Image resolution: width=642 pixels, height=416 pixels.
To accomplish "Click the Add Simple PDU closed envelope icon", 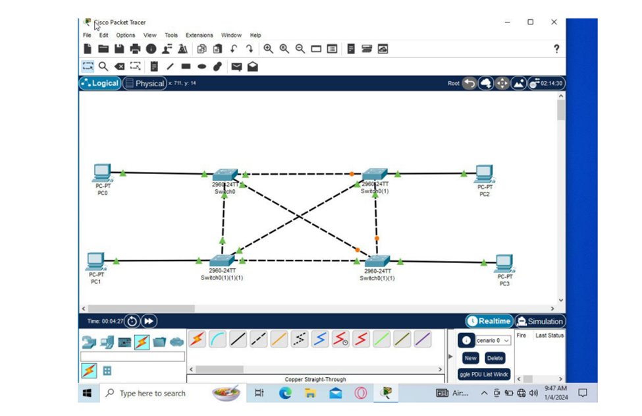I will click(x=236, y=67).
